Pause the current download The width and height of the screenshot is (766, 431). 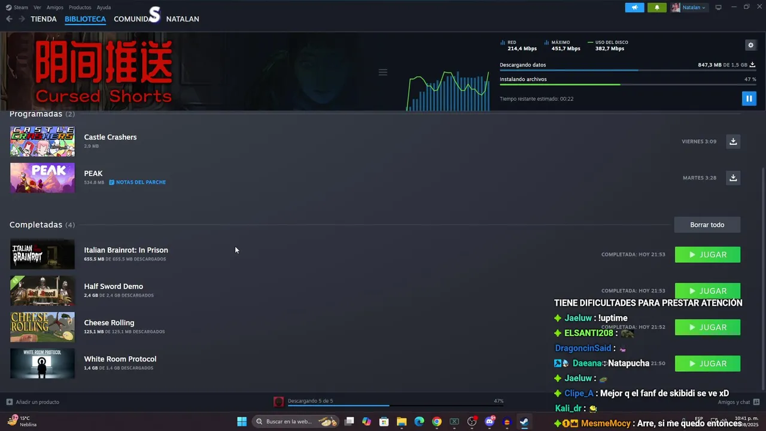[749, 98]
